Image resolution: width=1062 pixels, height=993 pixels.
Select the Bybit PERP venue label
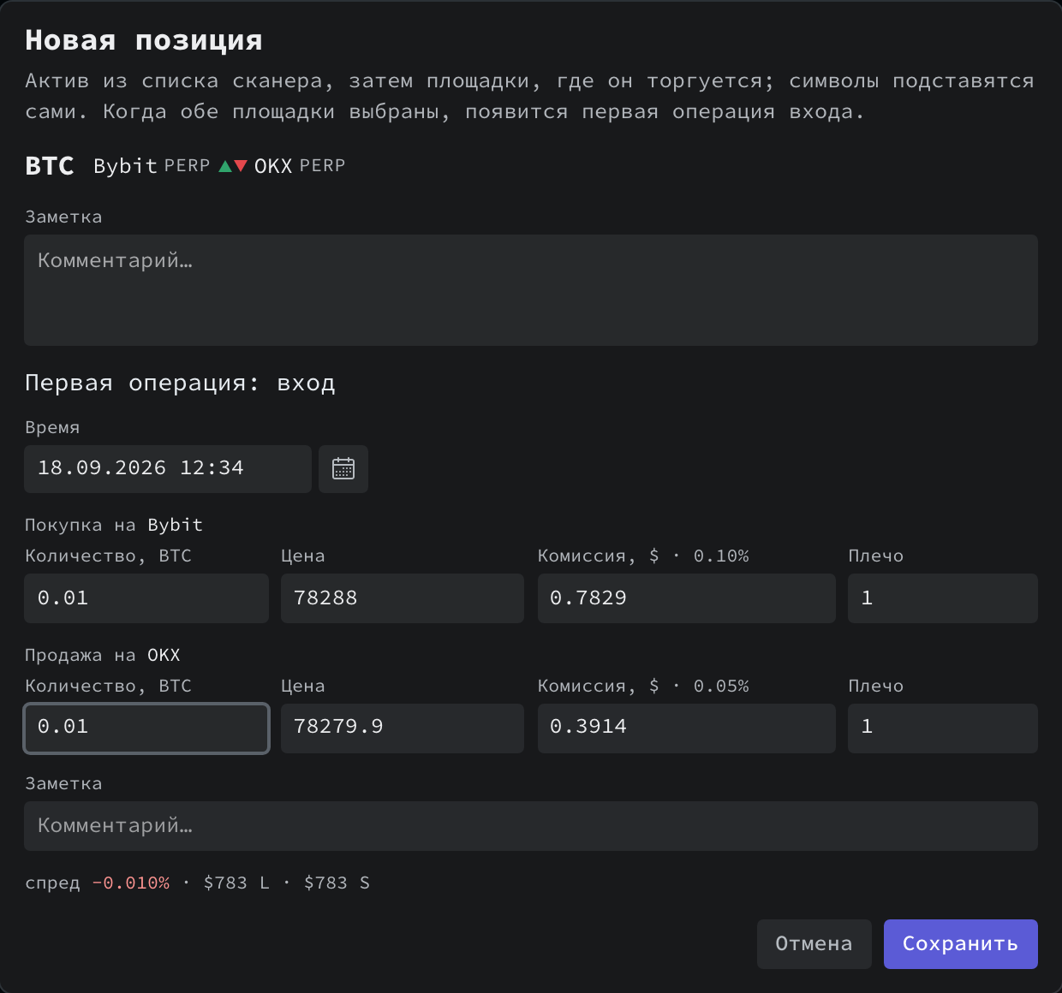(152, 166)
